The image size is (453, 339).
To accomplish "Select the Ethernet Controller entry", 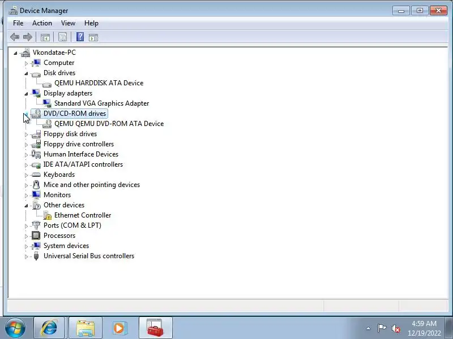I will [83, 215].
